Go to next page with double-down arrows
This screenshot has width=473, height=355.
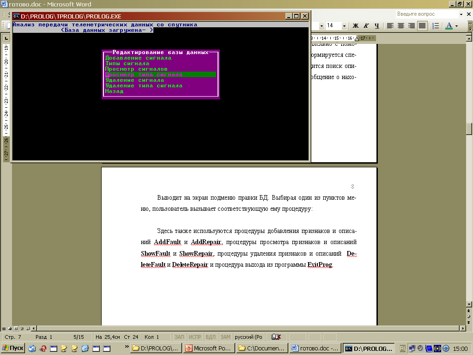(469, 322)
